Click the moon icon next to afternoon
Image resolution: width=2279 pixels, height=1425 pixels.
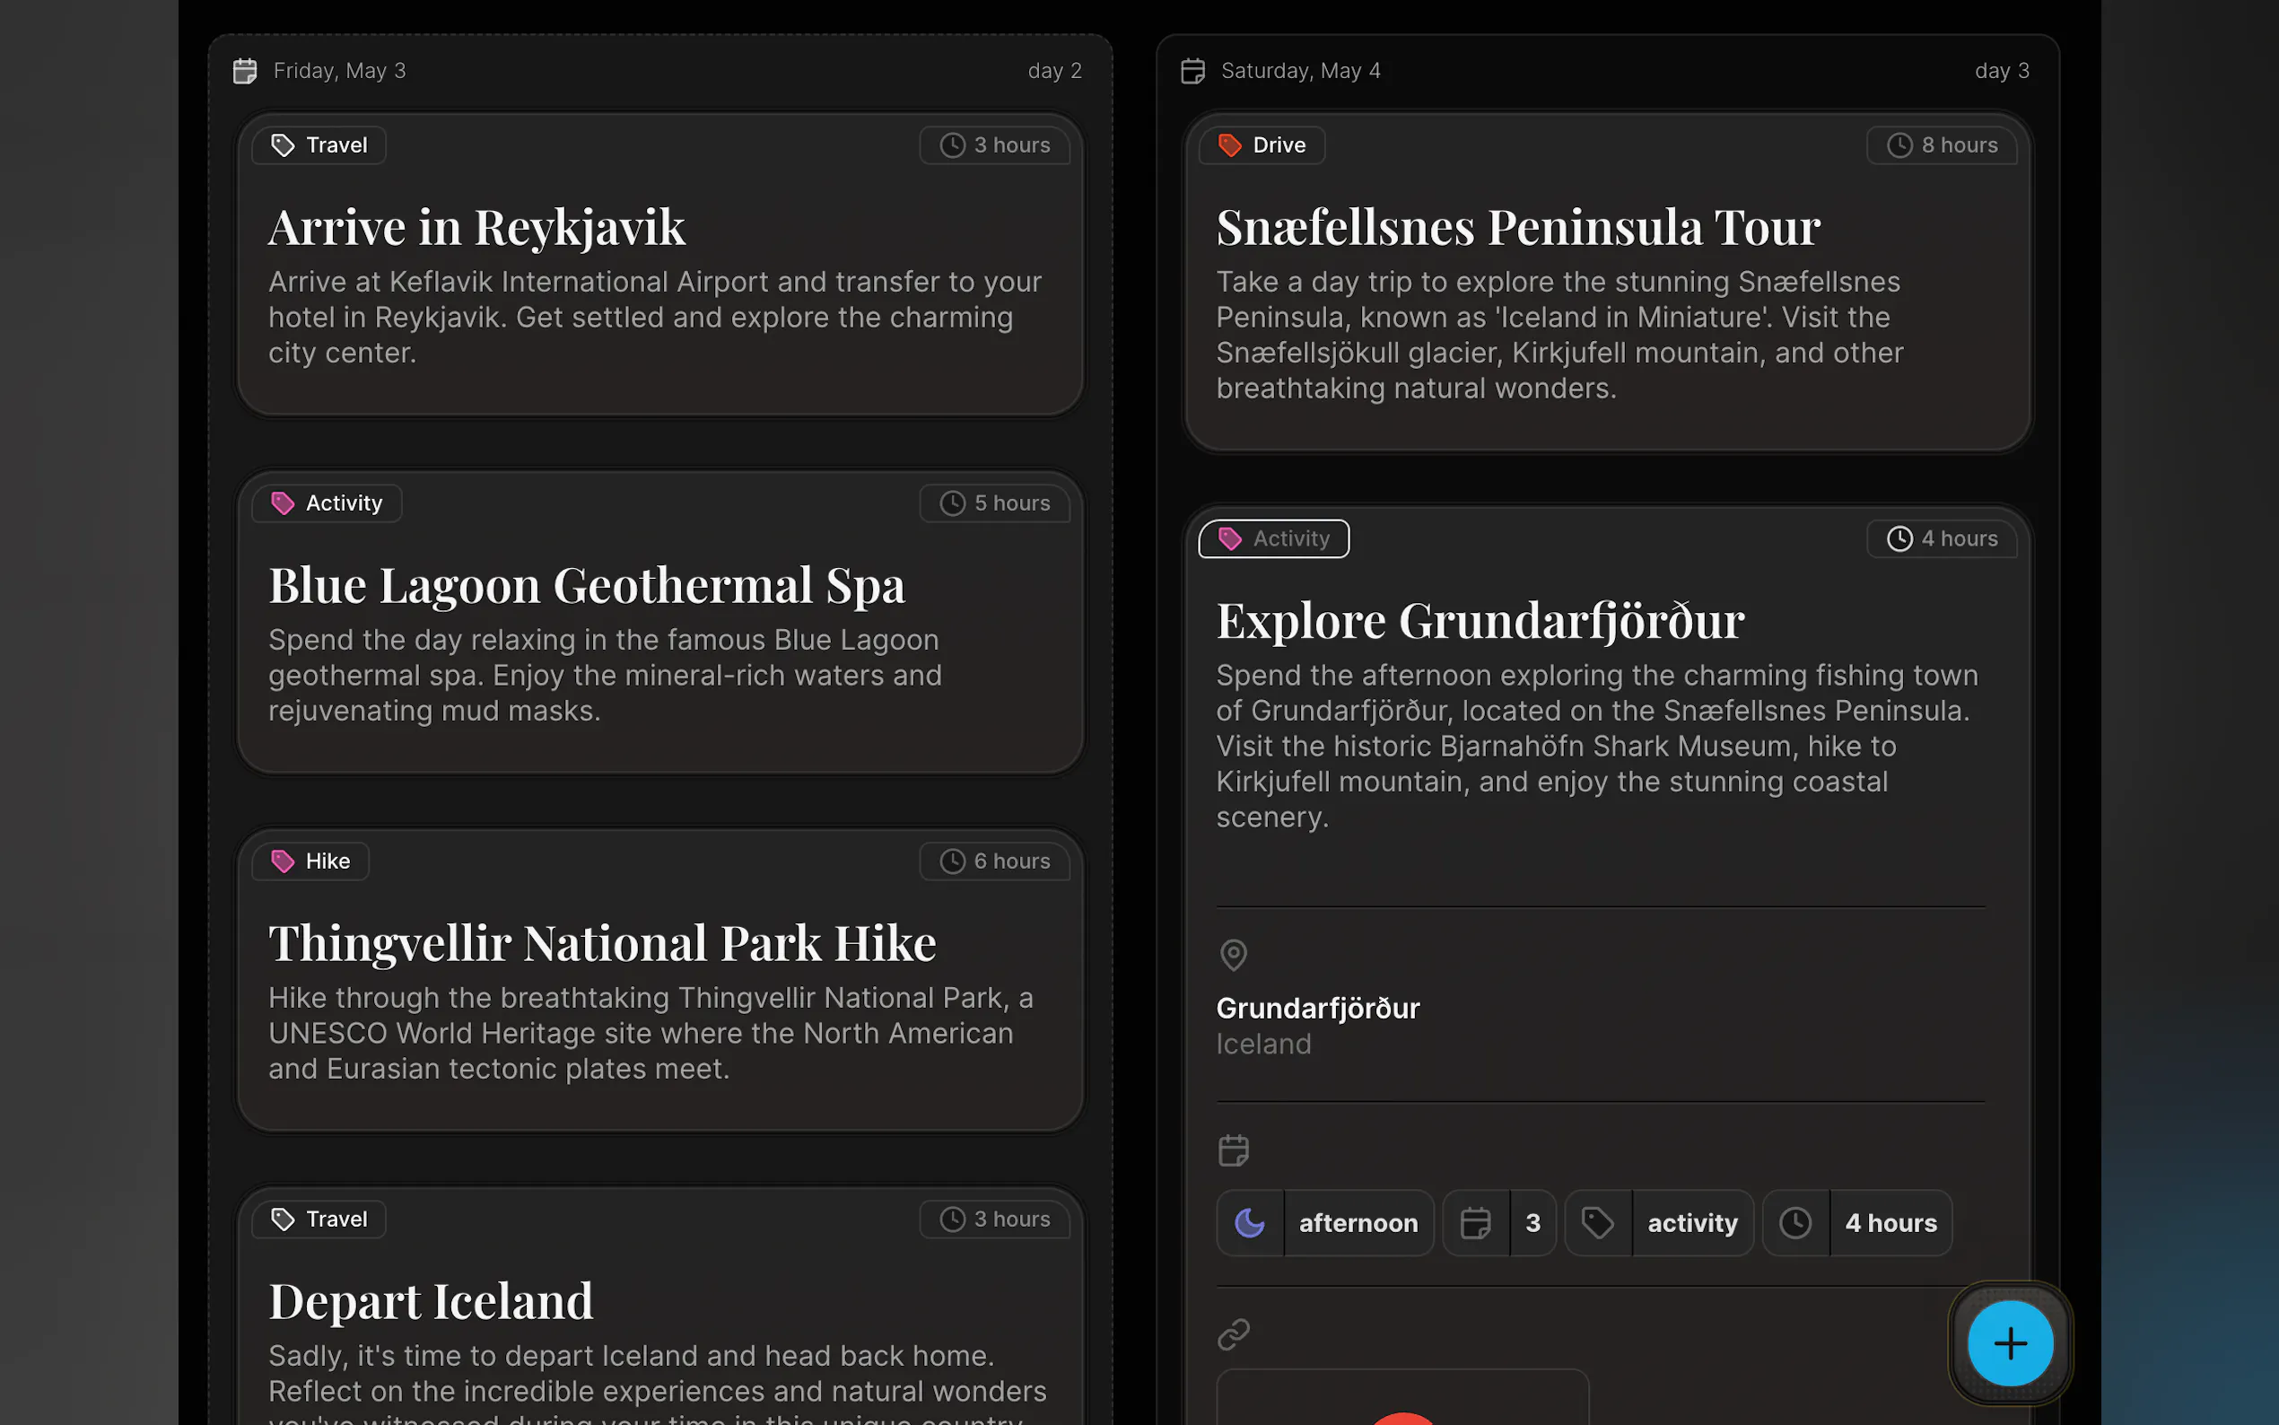click(1249, 1222)
